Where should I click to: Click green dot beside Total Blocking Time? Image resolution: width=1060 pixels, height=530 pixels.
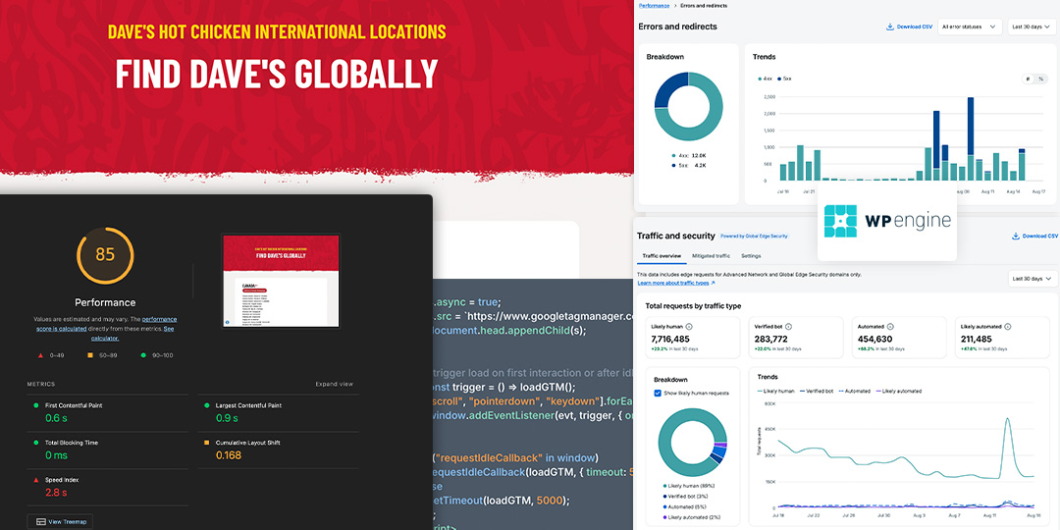pos(36,443)
